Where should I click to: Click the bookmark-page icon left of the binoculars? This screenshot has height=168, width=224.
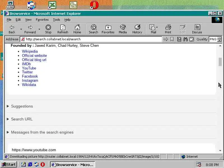pos(179,39)
